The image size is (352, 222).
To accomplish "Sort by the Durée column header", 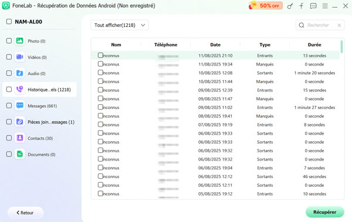I will point(314,45).
